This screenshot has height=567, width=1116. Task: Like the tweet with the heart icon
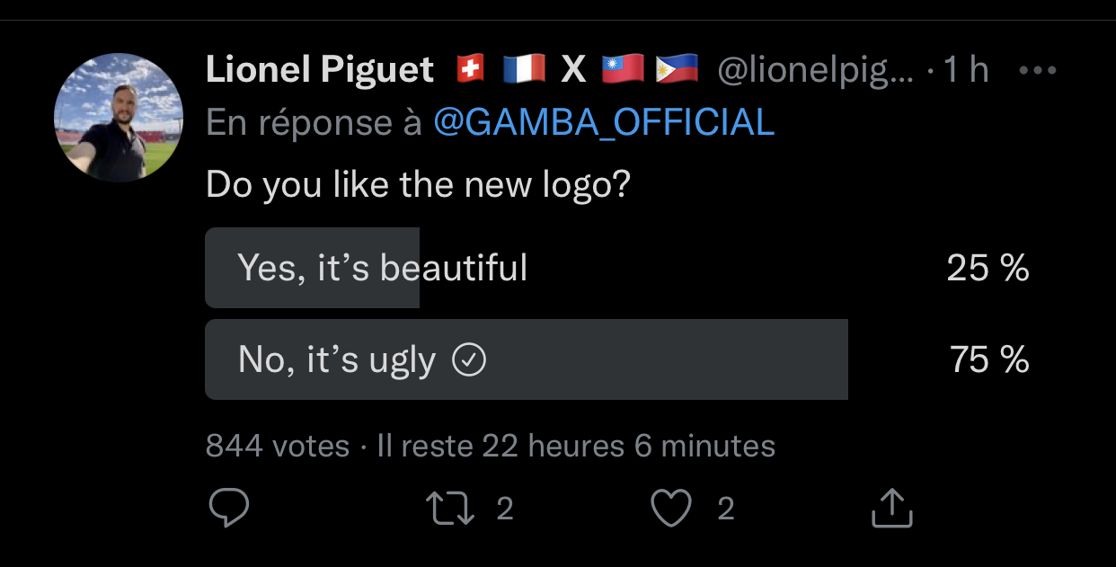click(x=670, y=509)
